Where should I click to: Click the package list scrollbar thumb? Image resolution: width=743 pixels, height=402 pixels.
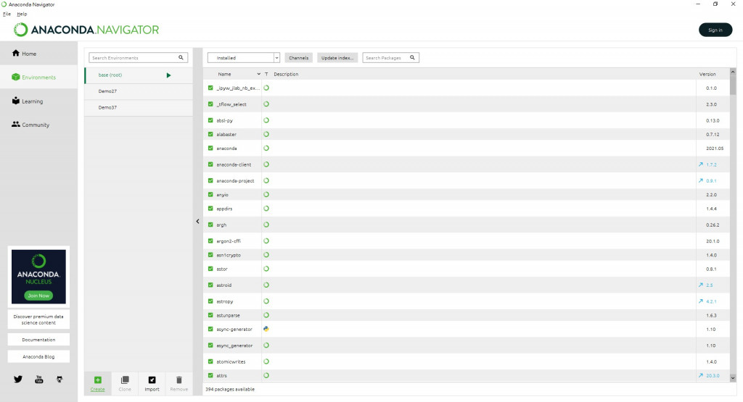click(x=733, y=85)
